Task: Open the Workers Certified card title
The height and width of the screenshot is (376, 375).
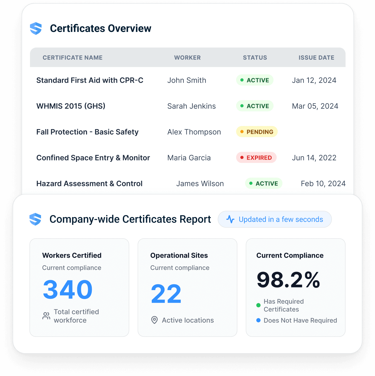Action: pyautogui.click(x=72, y=255)
